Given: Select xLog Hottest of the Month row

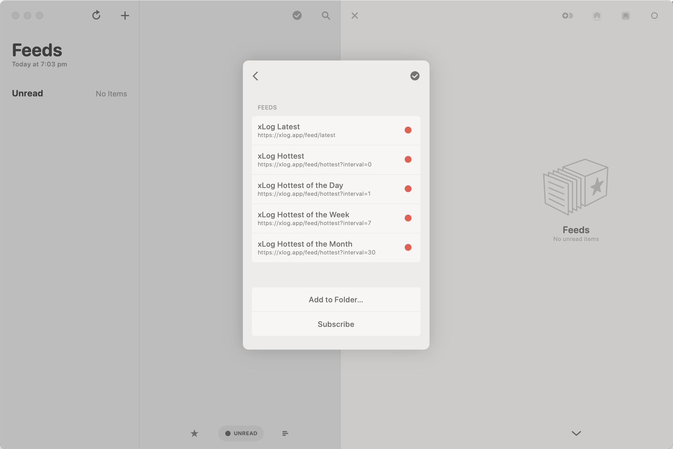Looking at the screenshot, I should click(x=336, y=248).
